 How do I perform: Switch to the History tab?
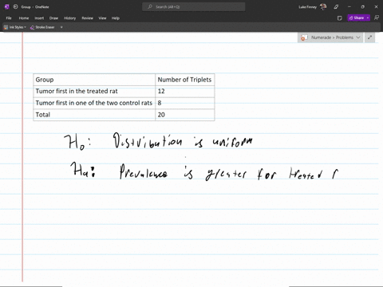coord(69,18)
